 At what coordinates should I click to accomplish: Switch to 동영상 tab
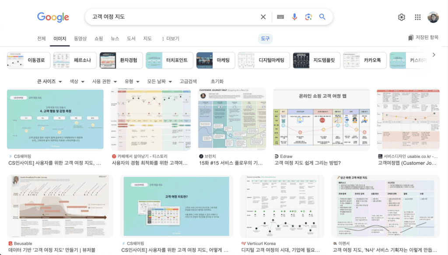point(80,38)
